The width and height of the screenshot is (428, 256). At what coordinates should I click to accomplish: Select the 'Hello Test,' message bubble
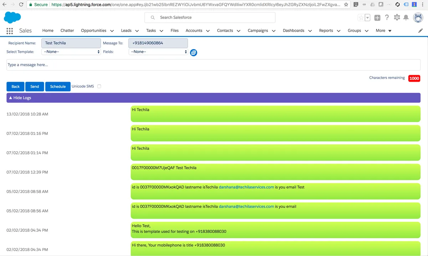point(276,230)
